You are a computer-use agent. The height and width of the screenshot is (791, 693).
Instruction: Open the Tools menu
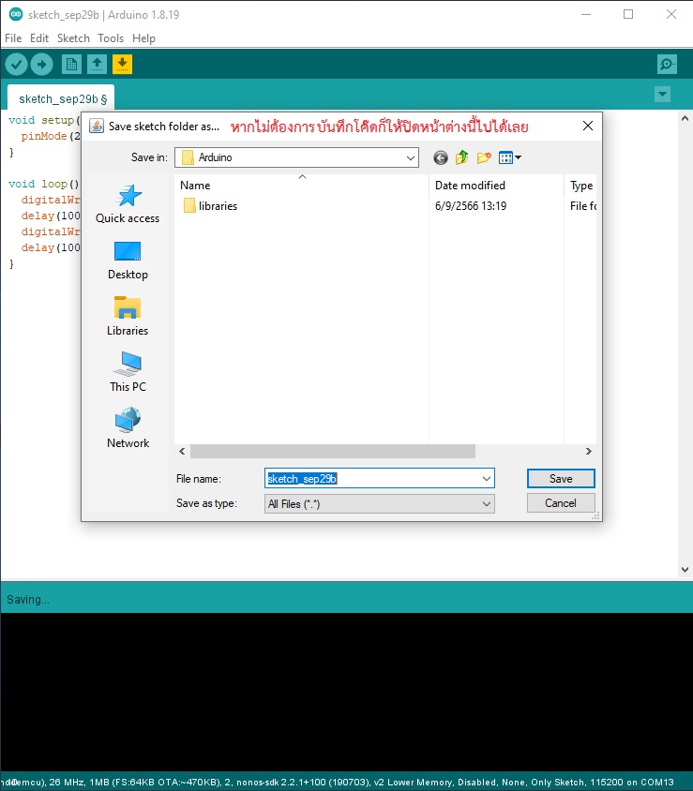(x=111, y=38)
